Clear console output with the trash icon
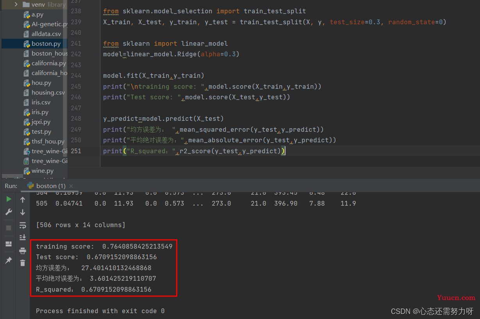 pos(23,263)
